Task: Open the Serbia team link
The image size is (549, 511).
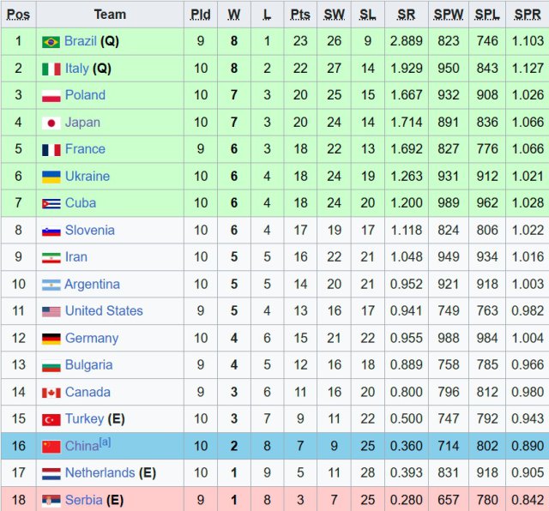Action: [x=83, y=500]
